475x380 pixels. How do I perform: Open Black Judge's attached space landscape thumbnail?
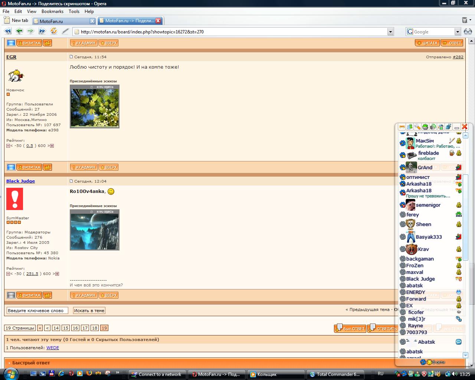[x=95, y=230]
